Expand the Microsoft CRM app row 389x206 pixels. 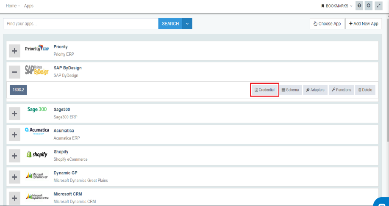click(14, 198)
